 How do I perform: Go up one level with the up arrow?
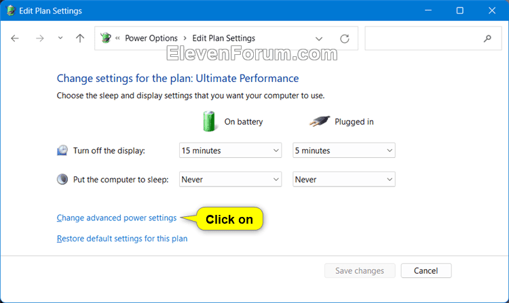(x=80, y=38)
